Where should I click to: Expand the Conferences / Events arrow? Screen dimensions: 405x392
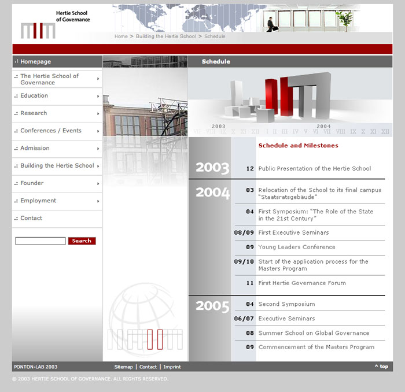tap(98, 131)
